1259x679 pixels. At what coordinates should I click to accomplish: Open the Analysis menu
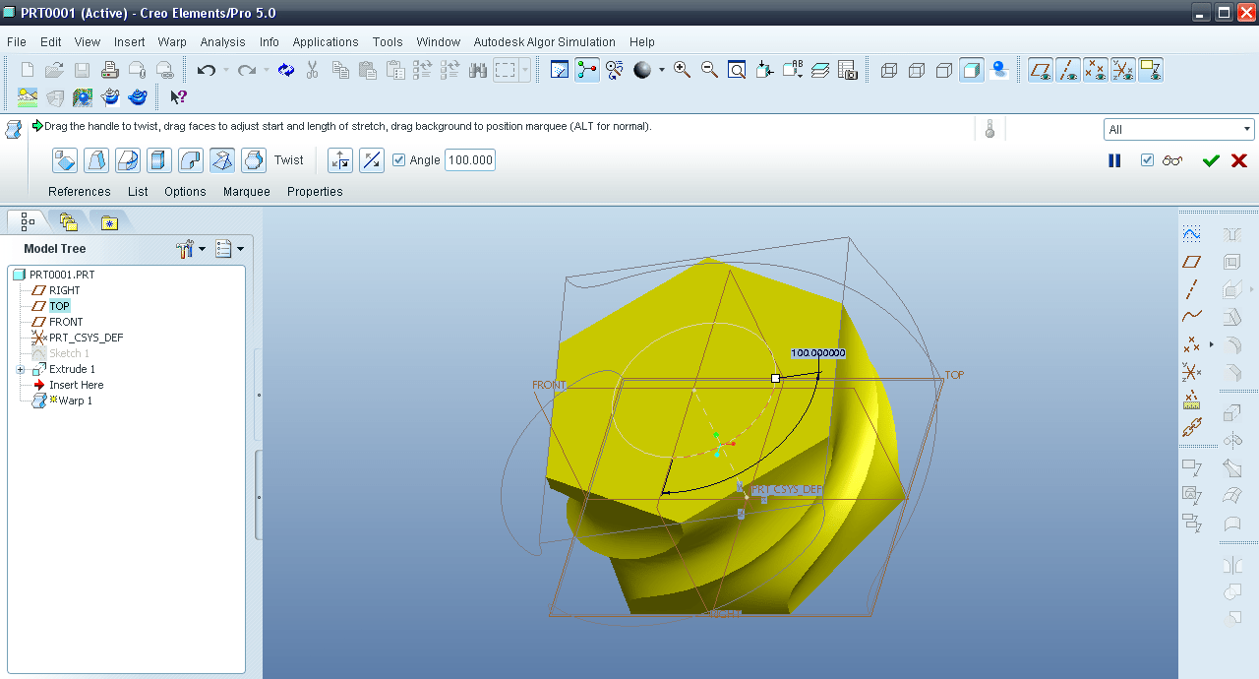click(x=222, y=41)
